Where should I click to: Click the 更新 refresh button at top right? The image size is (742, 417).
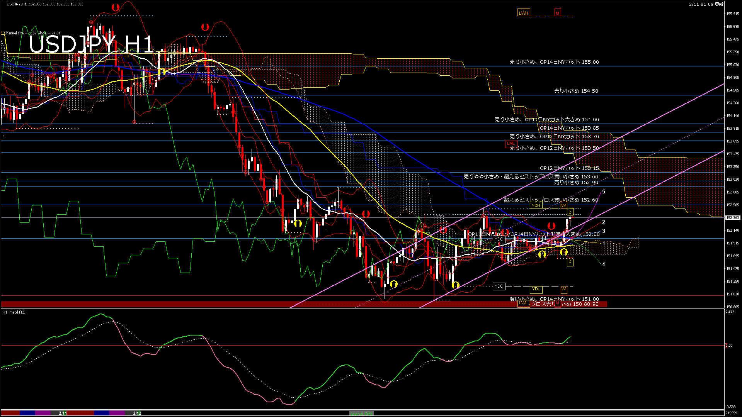tap(719, 4)
